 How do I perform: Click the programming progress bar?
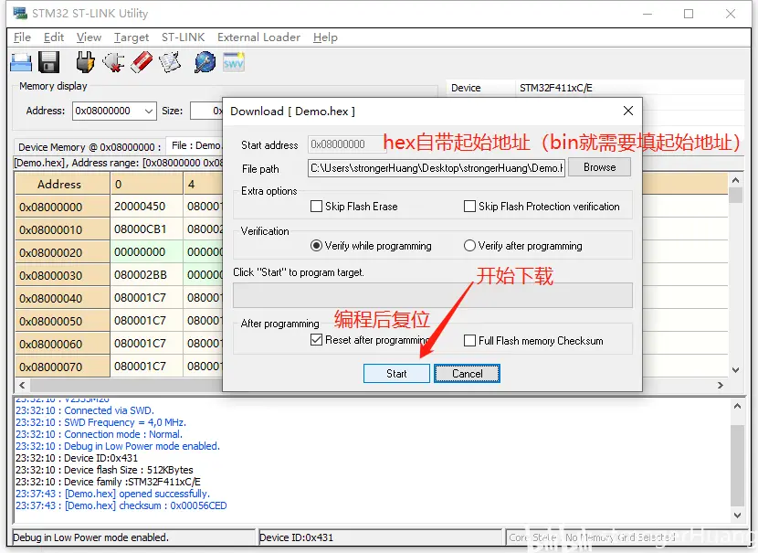point(433,295)
